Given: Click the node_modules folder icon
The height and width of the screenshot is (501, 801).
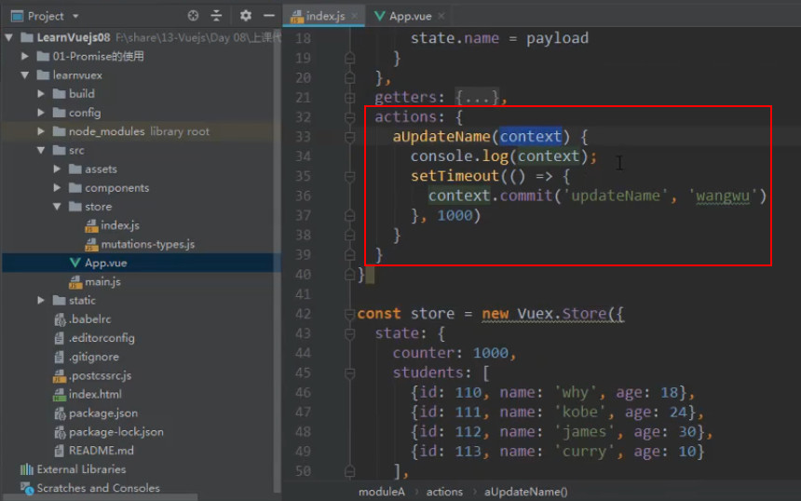Looking at the screenshot, I should tap(60, 131).
